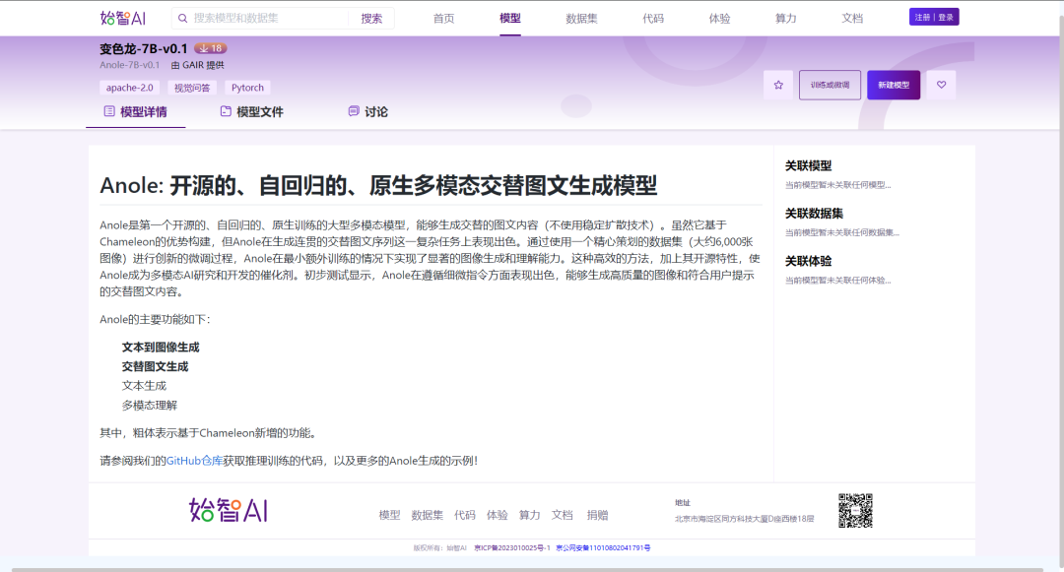Focus the model and dataset search field
Screen dimensions: 1064x572
[x=269, y=19]
